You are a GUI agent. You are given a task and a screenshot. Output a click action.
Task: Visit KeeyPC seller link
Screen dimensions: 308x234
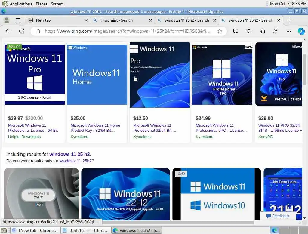pos(265,137)
